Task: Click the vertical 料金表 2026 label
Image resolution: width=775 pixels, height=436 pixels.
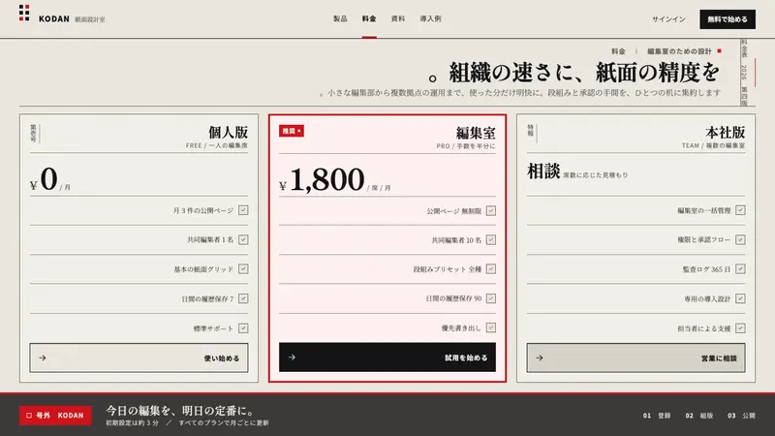Action: (744, 72)
